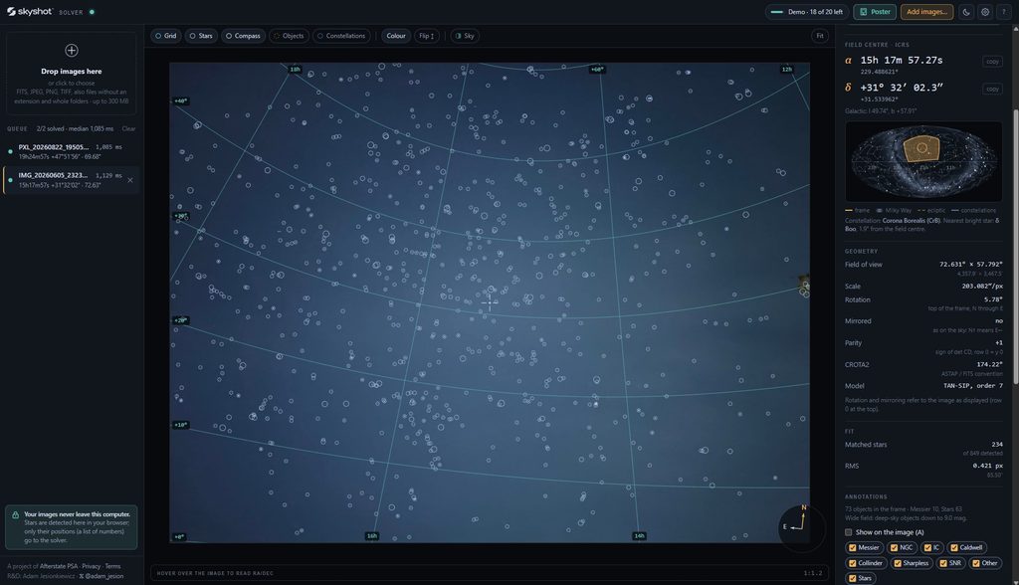The height and width of the screenshot is (585, 1019).
Task: Select the PXL_20260822 queue item
Action: [x=71, y=151]
